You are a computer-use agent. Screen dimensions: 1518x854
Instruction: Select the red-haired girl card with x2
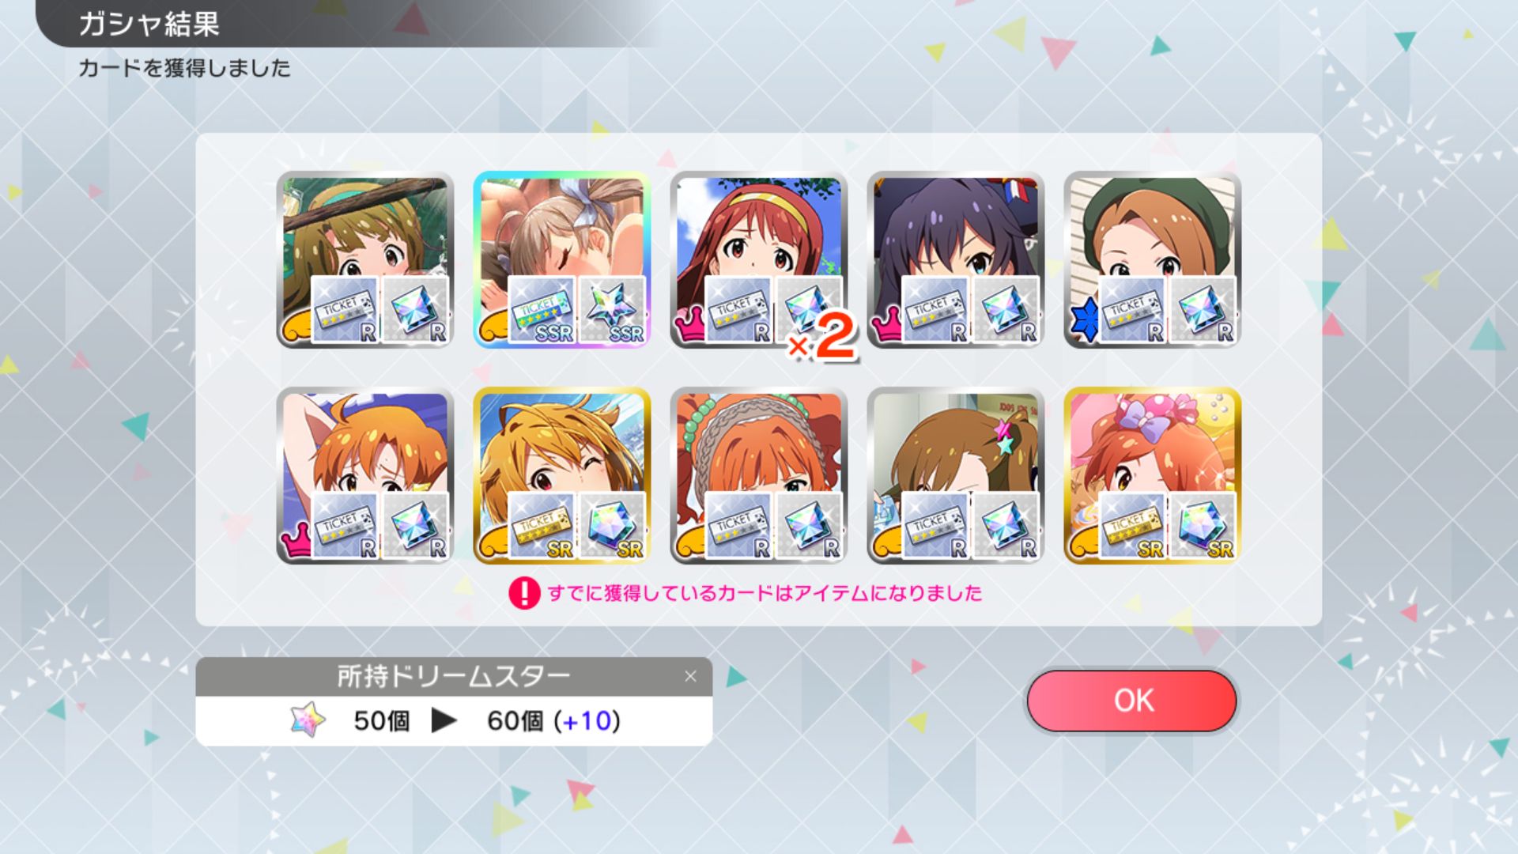[758, 259]
